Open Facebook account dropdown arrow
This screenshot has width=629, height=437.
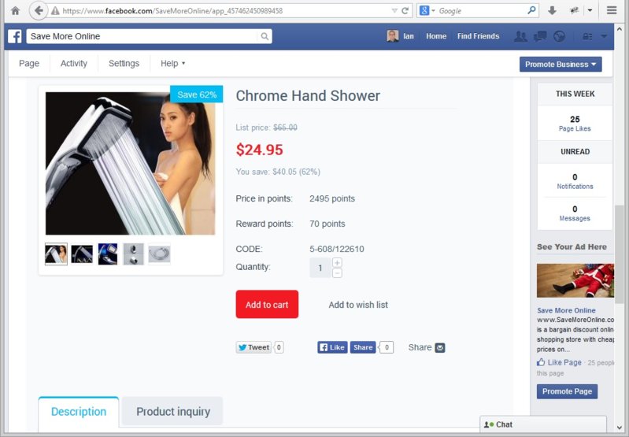tap(604, 36)
